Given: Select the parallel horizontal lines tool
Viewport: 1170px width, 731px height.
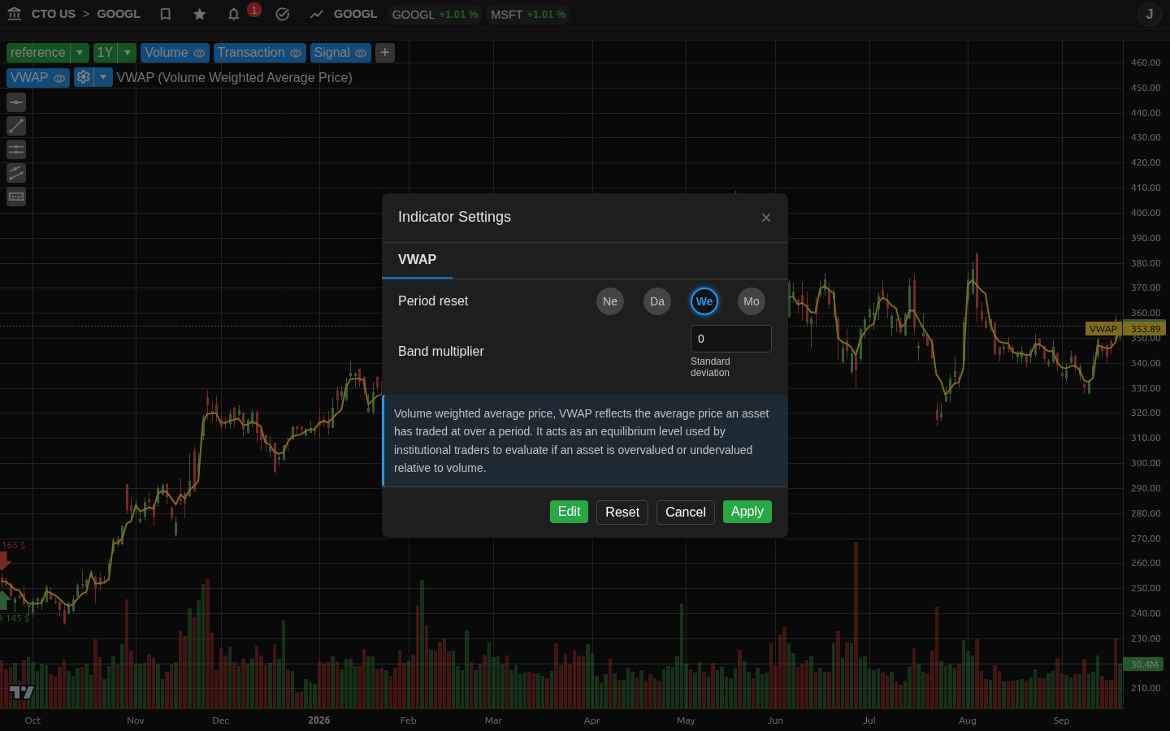Looking at the screenshot, I should click(16, 149).
